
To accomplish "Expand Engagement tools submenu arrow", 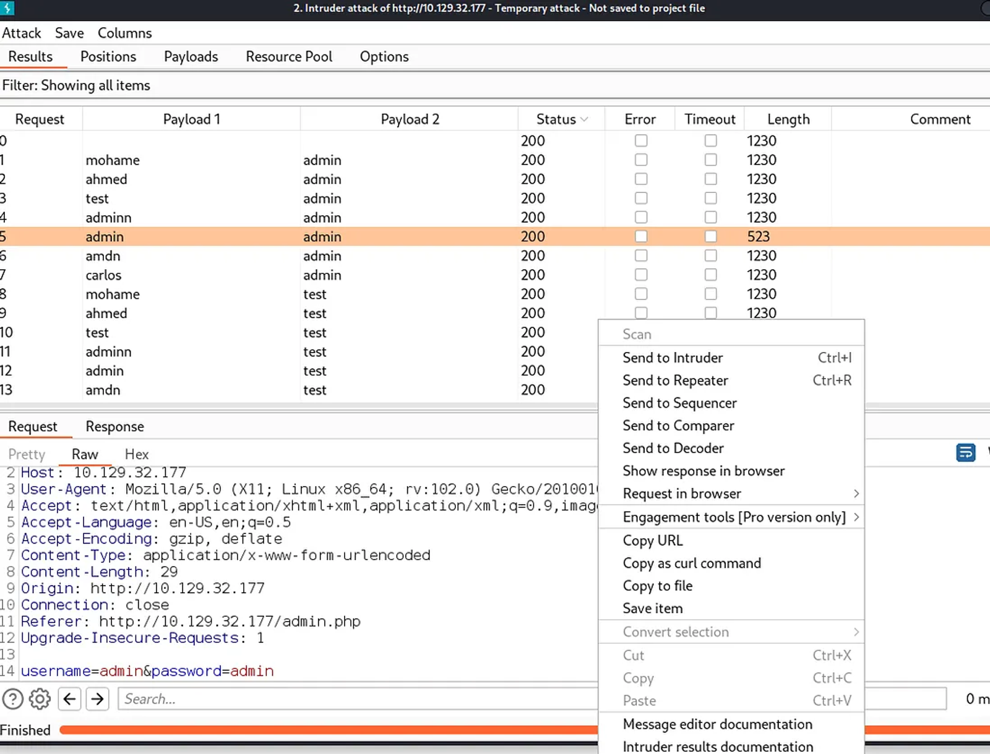I will (856, 517).
